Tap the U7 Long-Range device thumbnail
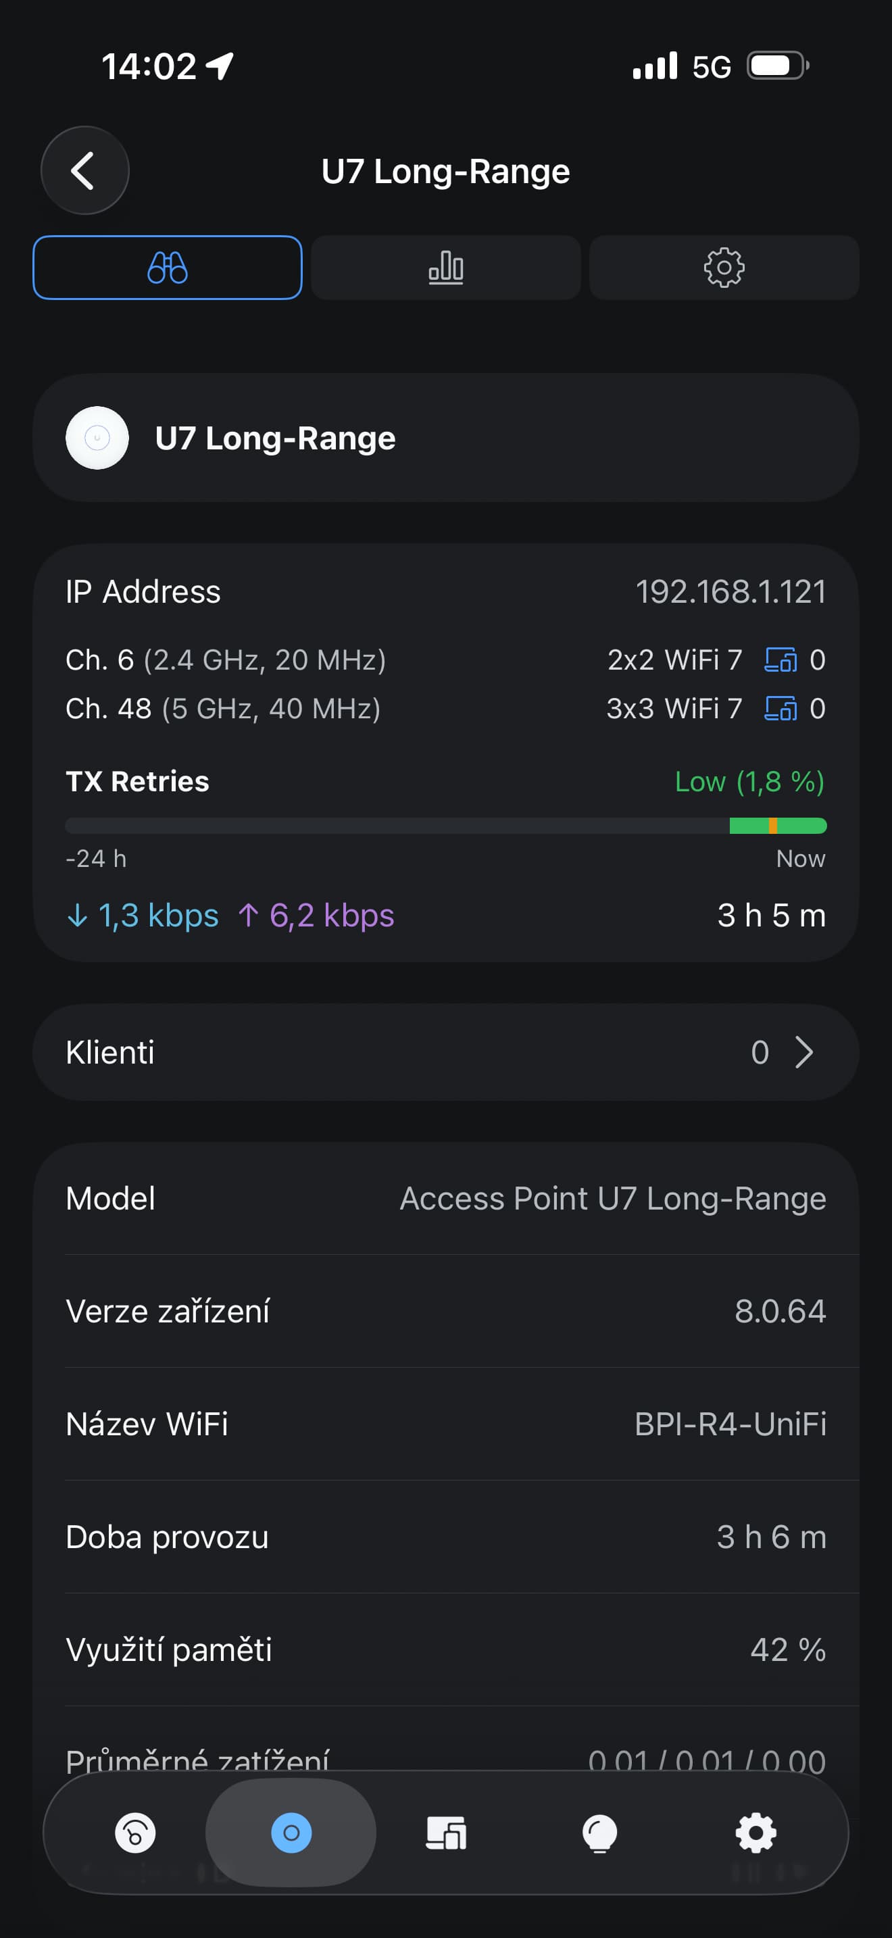This screenshot has width=892, height=1938. pos(97,438)
